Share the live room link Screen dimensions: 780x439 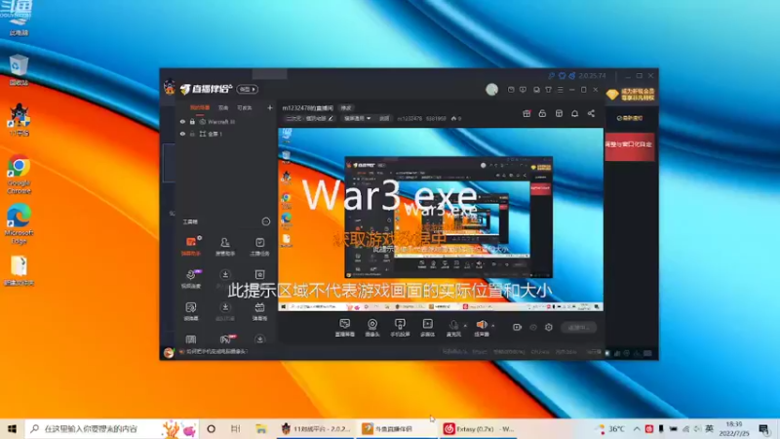pos(591,113)
